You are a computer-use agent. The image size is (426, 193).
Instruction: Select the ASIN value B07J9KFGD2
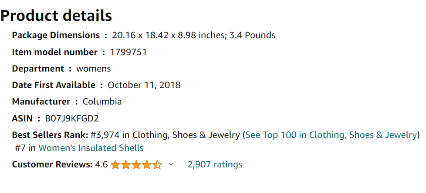[72, 118]
